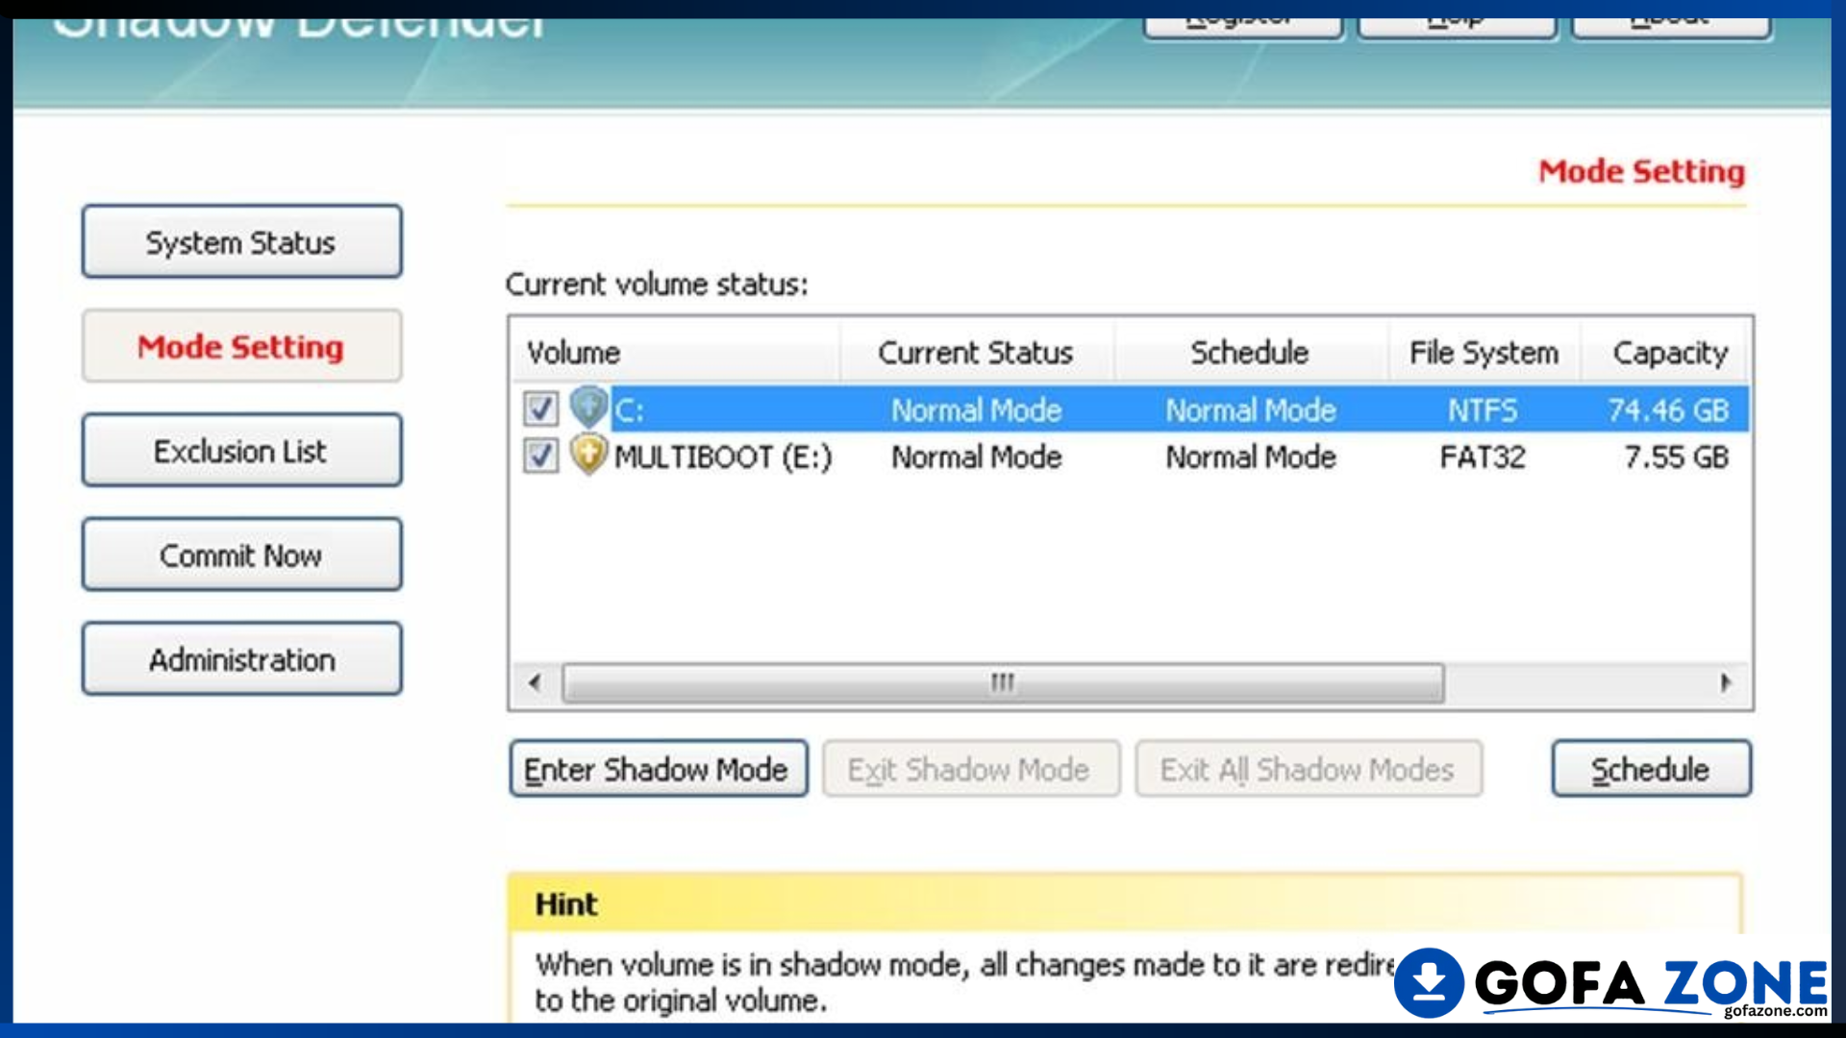Click the Schedule cell of C: row
Image resolution: width=1846 pixels, height=1038 pixels.
coord(1251,410)
